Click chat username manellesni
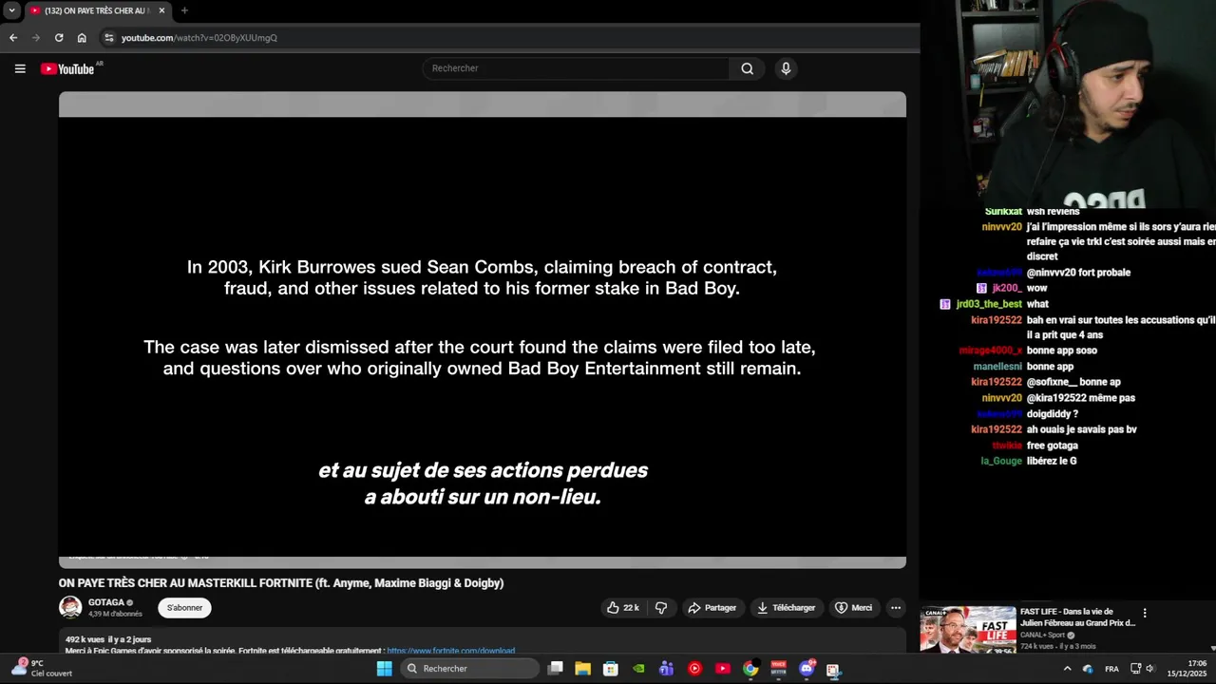Image resolution: width=1216 pixels, height=684 pixels. coord(997,367)
